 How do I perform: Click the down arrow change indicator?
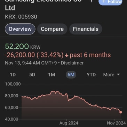click(66, 56)
